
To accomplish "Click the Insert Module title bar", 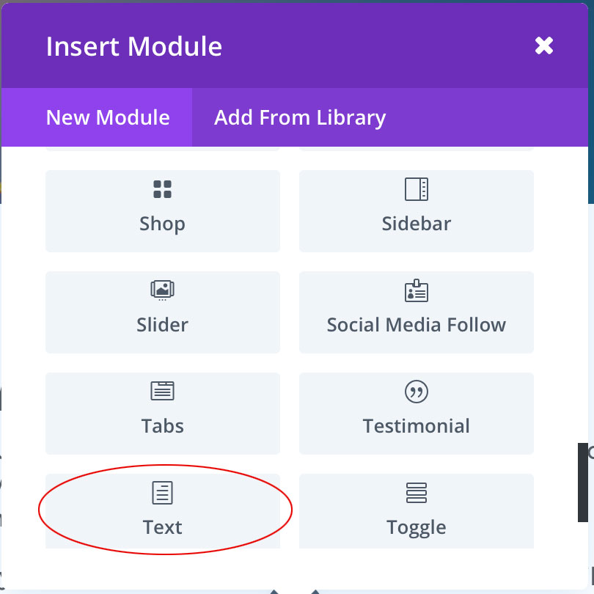I will click(x=134, y=45).
